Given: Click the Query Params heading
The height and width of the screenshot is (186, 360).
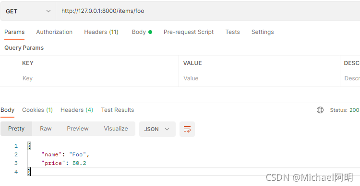Looking at the screenshot, I should (x=24, y=48).
